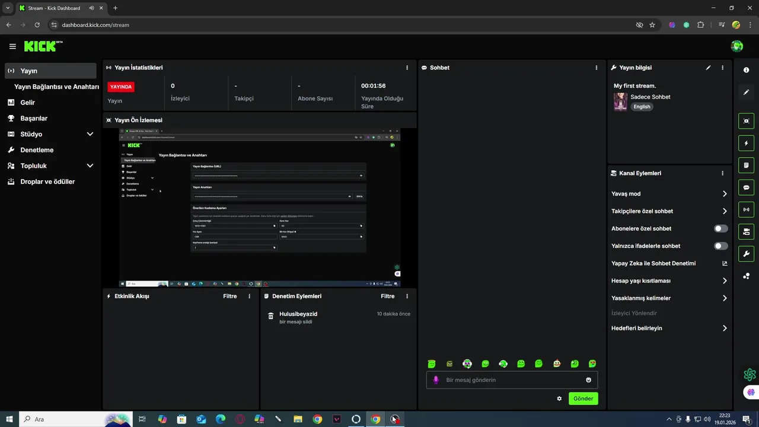Open Yasaklanmış kelimeler chevron
This screenshot has width=759, height=427.
tap(725, 298)
